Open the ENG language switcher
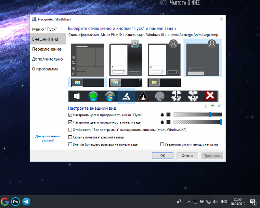The height and width of the screenshot is (208, 260). [223, 202]
